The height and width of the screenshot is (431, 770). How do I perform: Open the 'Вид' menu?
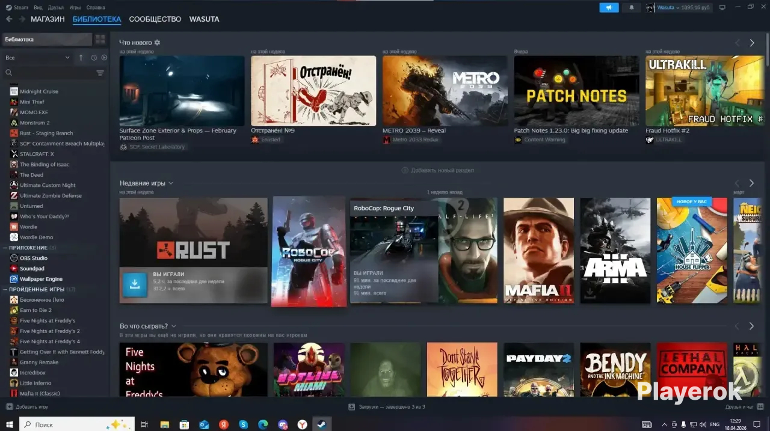[x=38, y=8]
